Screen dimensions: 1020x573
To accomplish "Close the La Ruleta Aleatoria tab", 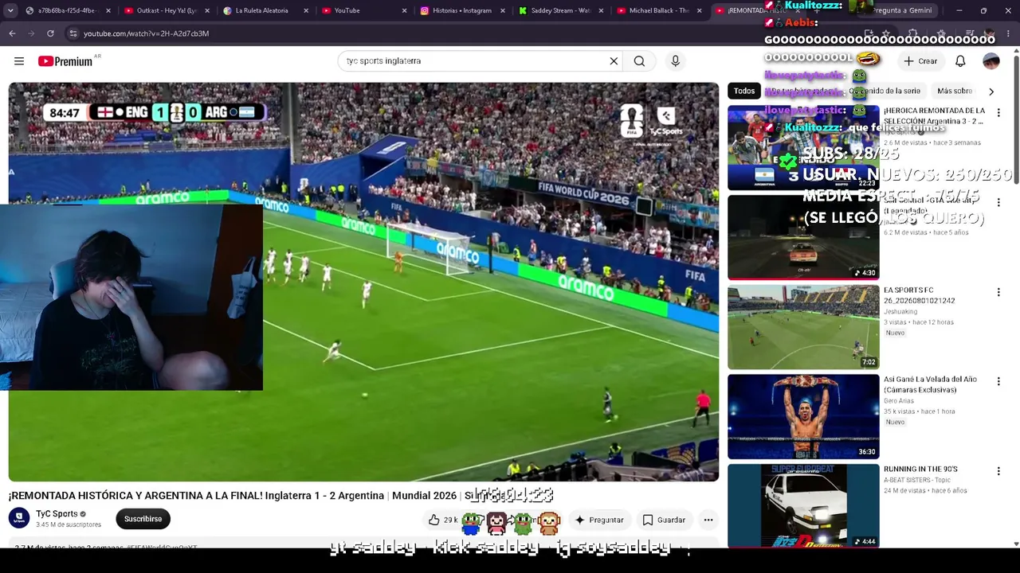I will click(306, 10).
